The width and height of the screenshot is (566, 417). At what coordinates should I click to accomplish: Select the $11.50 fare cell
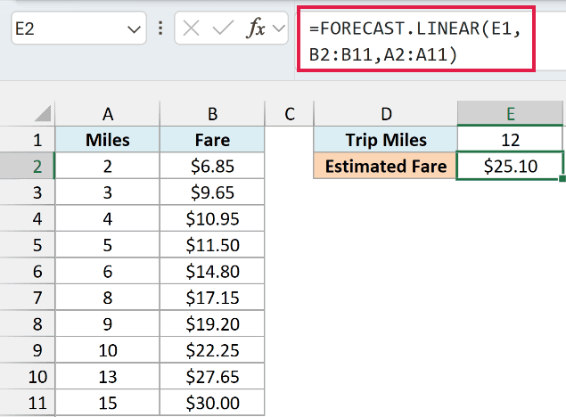(x=212, y=245)
